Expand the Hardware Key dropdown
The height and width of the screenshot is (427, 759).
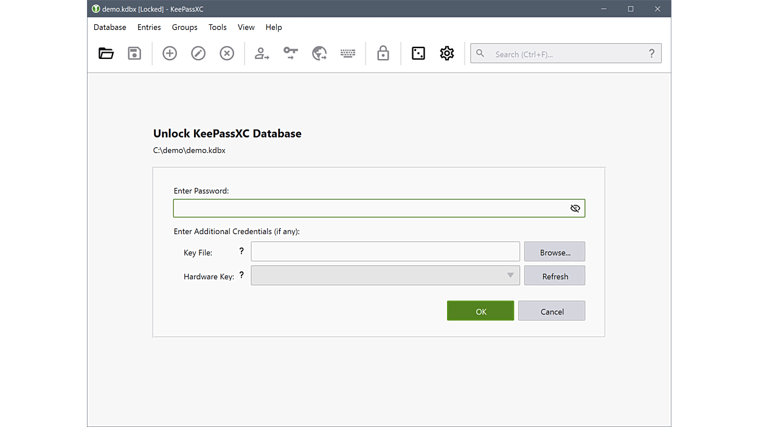[510, 276]
